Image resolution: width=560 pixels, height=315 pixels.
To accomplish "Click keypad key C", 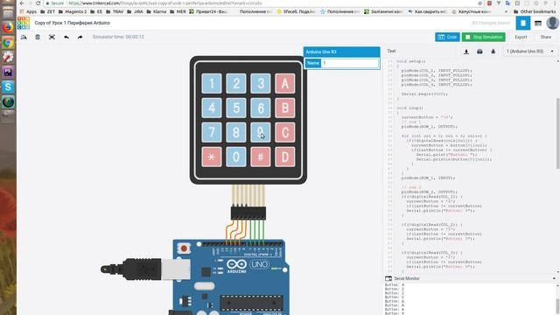I will click(x=285, y=132).
